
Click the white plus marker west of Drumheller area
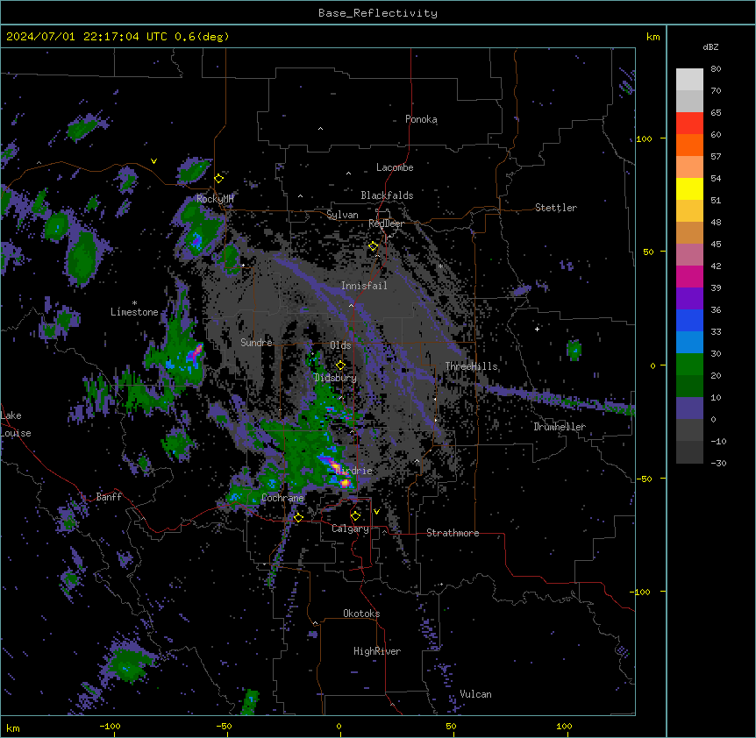(537, 329)
